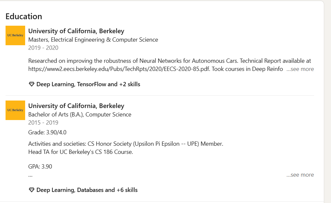Open second University of California, Berkeley title
The image size is (331, 203).
[76, 106]
